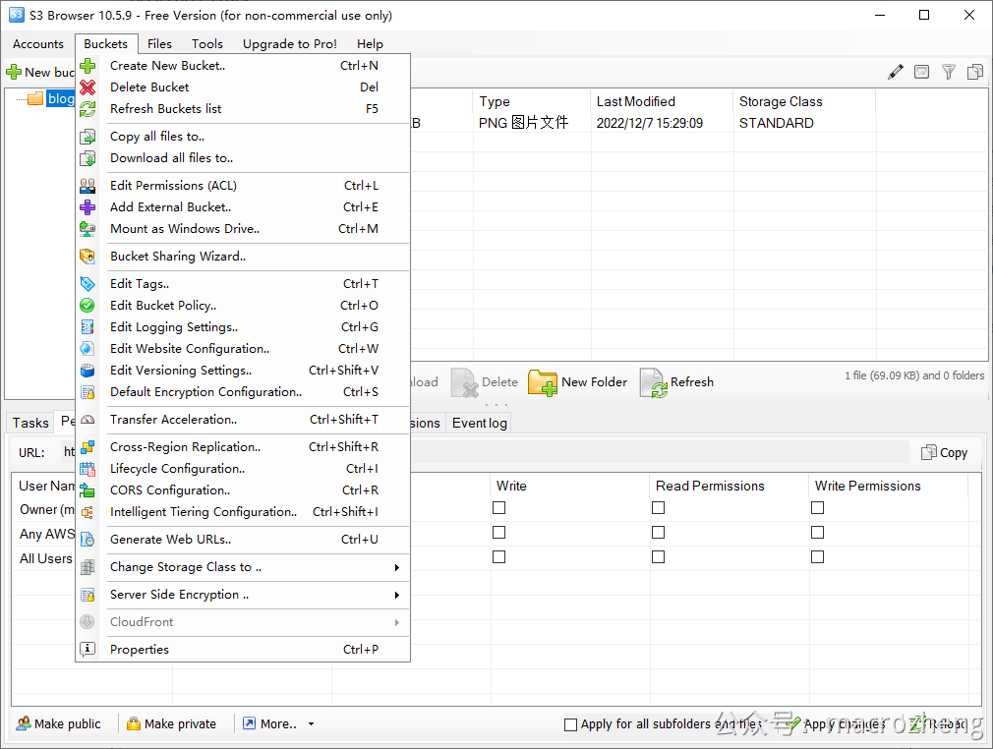Click the Transfer Acceleration gauge icon
The width and height of the screenshot is (993, 749).
[88, 420]
